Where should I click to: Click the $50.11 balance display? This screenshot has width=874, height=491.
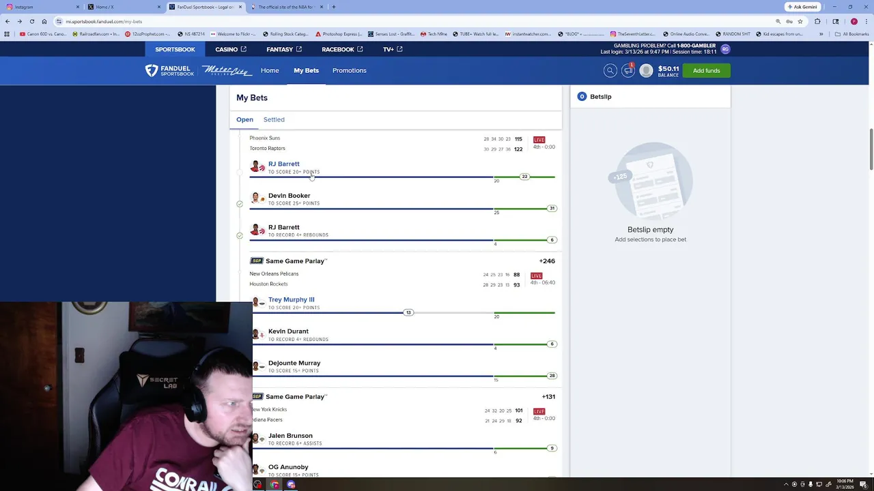coord(668,70)
